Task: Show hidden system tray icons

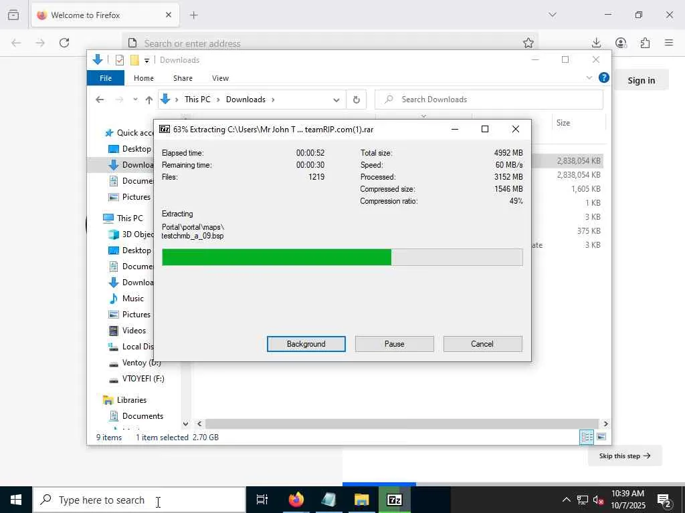Action: 566,500
